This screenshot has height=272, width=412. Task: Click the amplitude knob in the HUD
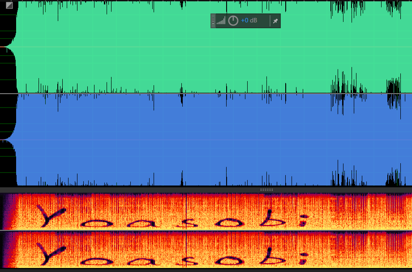233,21
